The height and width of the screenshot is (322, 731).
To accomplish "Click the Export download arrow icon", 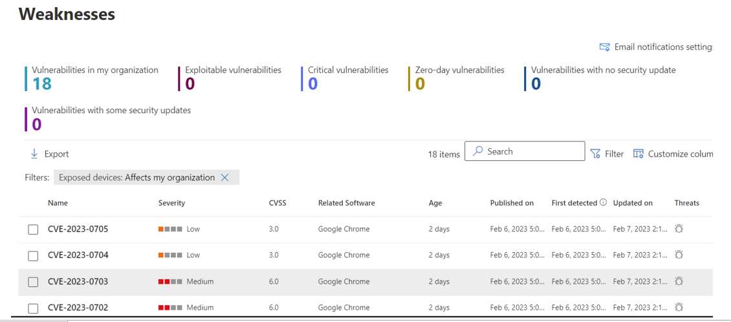I will pos(34,154).
